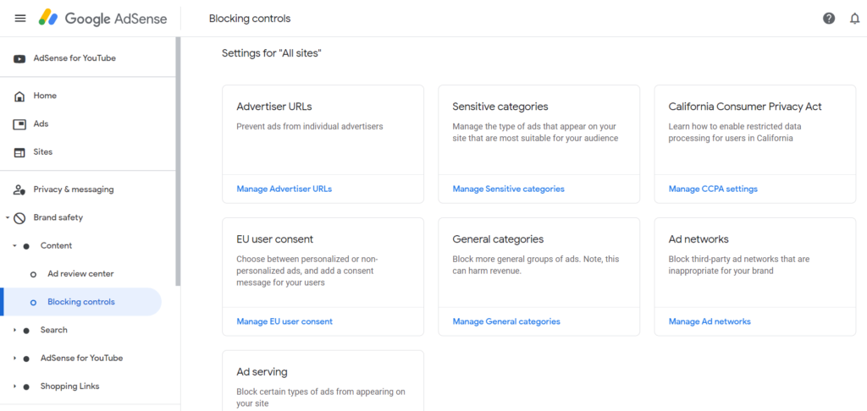Viewport: 867px width, 411px height.
Task: Click the YouTube icon beside AdSense for YouTube
Action: 19,58
